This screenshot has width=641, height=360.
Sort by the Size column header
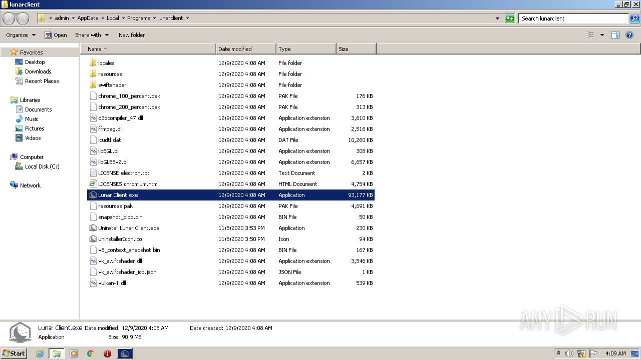click(x=356, y=49)
